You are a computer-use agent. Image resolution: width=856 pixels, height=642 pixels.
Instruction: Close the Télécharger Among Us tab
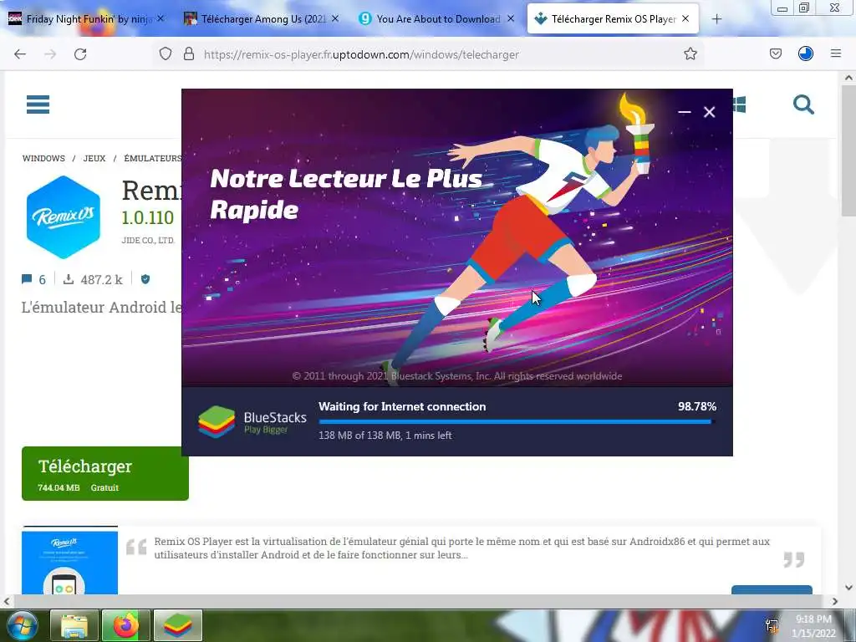[335, 18]
